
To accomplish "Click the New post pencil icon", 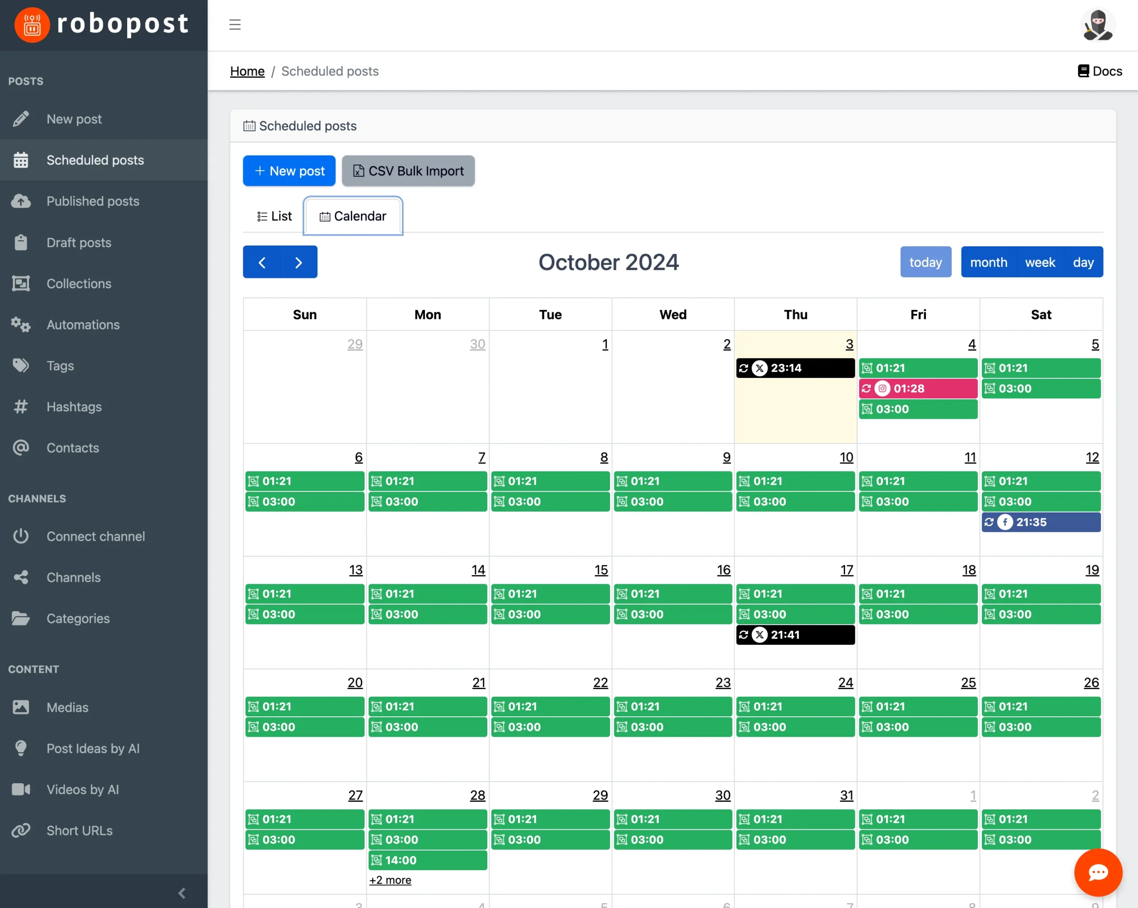I will [20, 119].
